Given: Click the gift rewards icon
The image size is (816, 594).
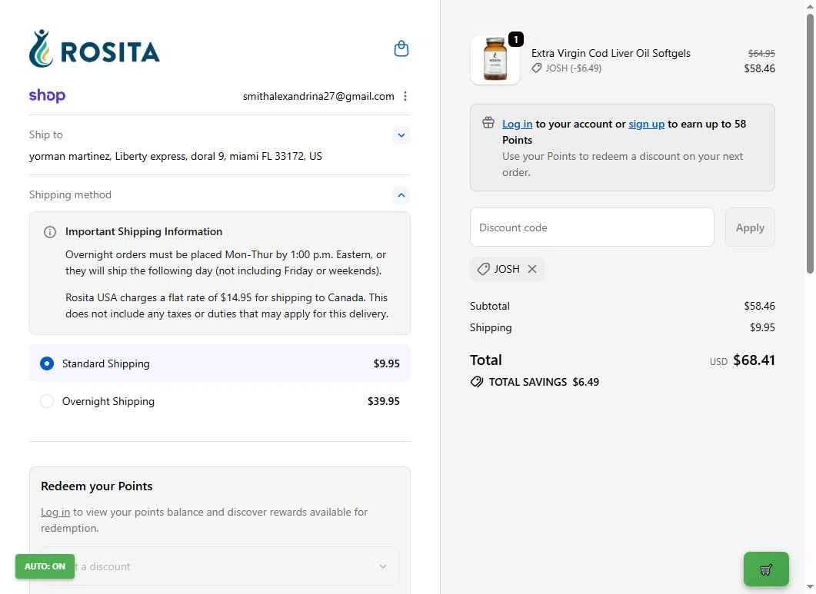Looking at the screenshot, I should point(488,123).
